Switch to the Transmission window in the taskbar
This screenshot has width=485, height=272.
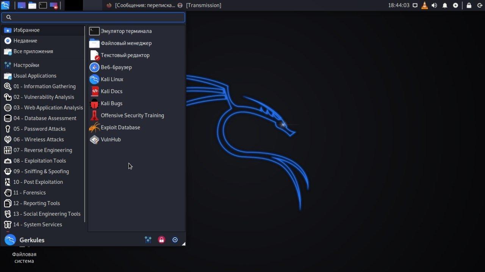pos(199,5)
